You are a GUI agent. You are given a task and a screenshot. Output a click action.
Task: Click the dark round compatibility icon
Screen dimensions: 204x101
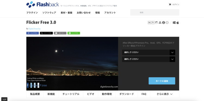pos(163,23)
